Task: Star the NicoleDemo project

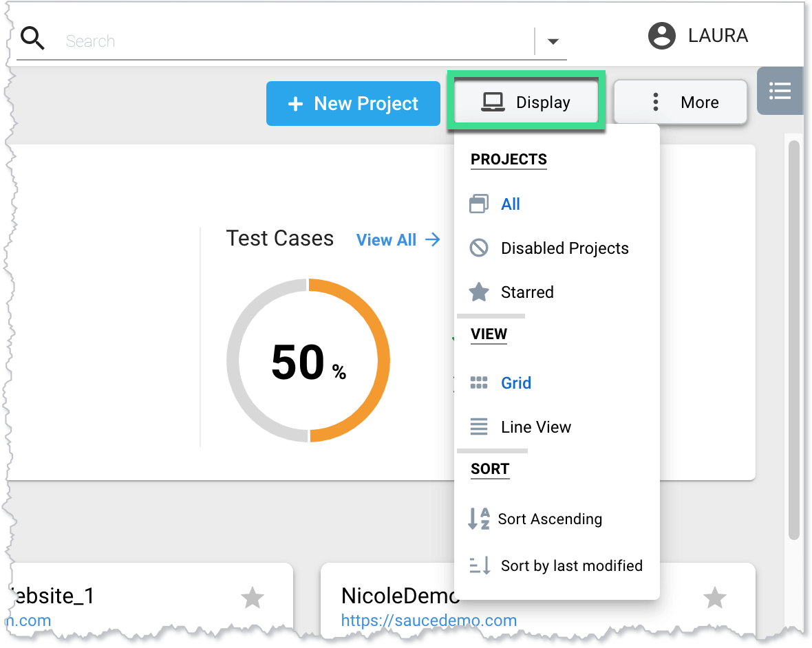Action: tap(715, 597)
